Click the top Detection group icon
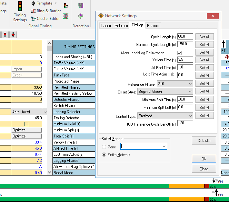The image size is (229, 202). [80, 6]
